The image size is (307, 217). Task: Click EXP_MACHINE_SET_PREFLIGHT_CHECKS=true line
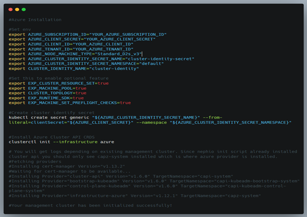(69, 103)
